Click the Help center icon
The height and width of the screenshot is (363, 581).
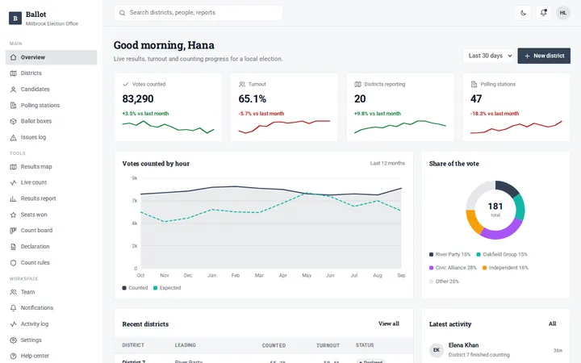pyautogui.click(x=14, y=356)
